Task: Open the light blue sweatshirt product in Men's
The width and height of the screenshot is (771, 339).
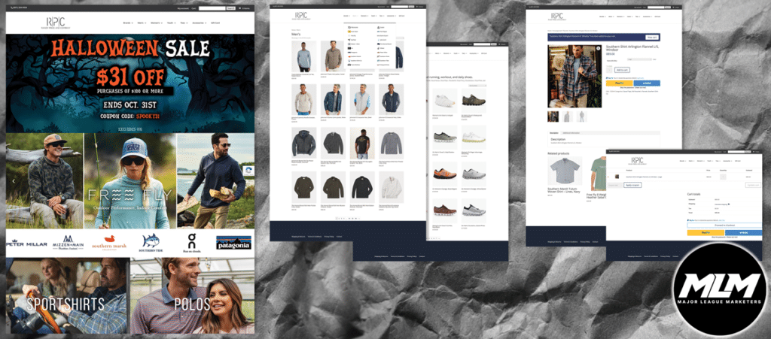Action: (x=304, y=56)
